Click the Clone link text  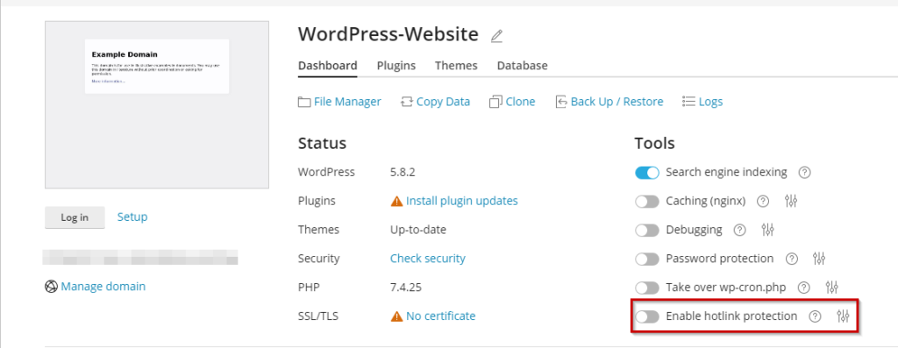pyautogui.click(x=521, y=102)
